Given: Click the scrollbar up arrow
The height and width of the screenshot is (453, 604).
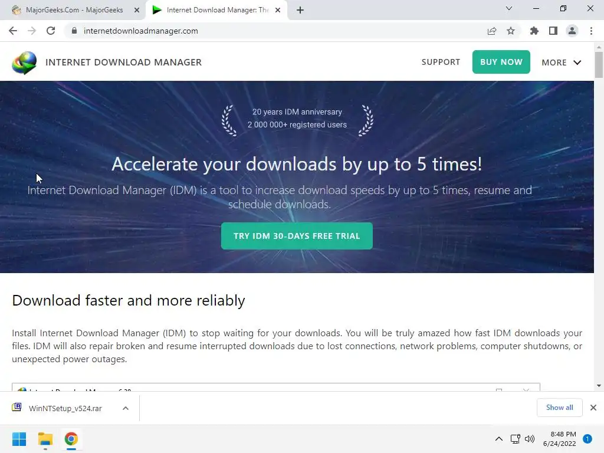Looking at the screenshot, I should (x=599, y=47).
